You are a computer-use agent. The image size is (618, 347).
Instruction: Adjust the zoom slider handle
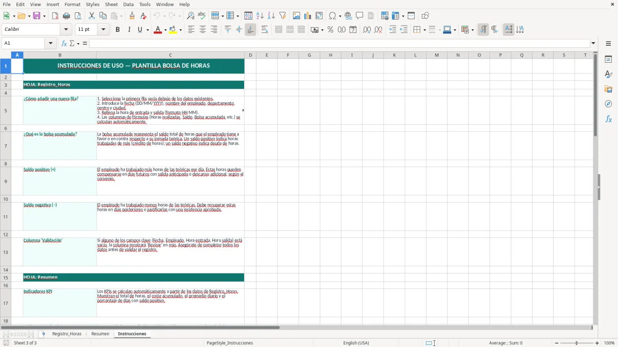click(x=577, y=343)
